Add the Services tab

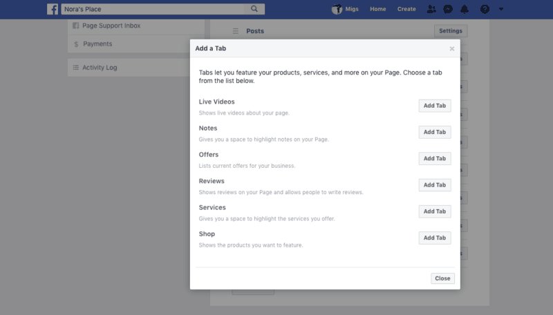435,211
